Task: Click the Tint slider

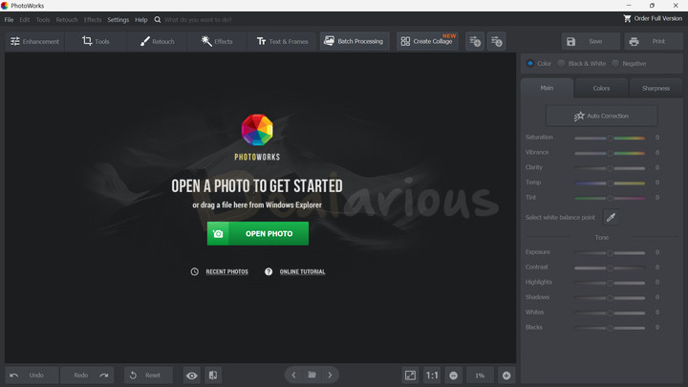Action: click(x=610, y=198)
